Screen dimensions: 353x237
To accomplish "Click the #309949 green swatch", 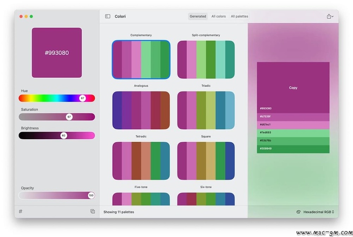I will 293,149.
